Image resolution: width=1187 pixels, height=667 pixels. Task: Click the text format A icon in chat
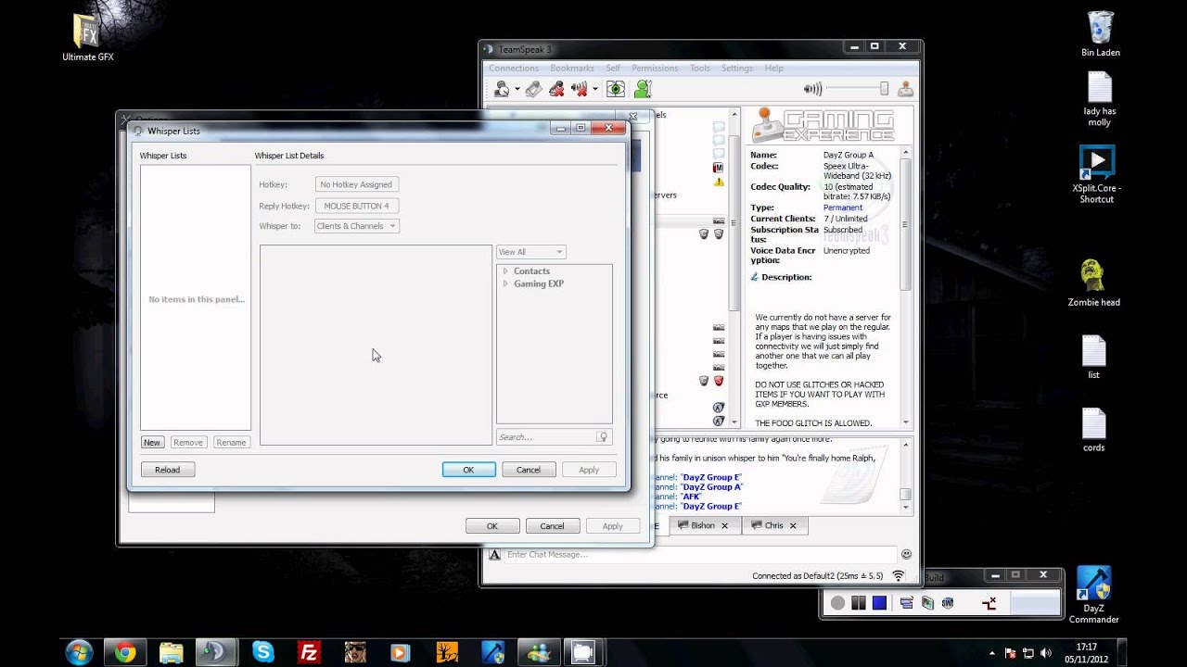point(494,554)
